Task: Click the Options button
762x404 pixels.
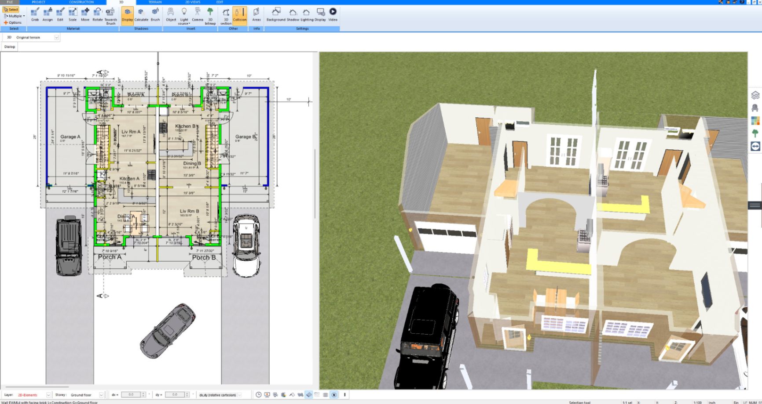Action: click(13, 22)
